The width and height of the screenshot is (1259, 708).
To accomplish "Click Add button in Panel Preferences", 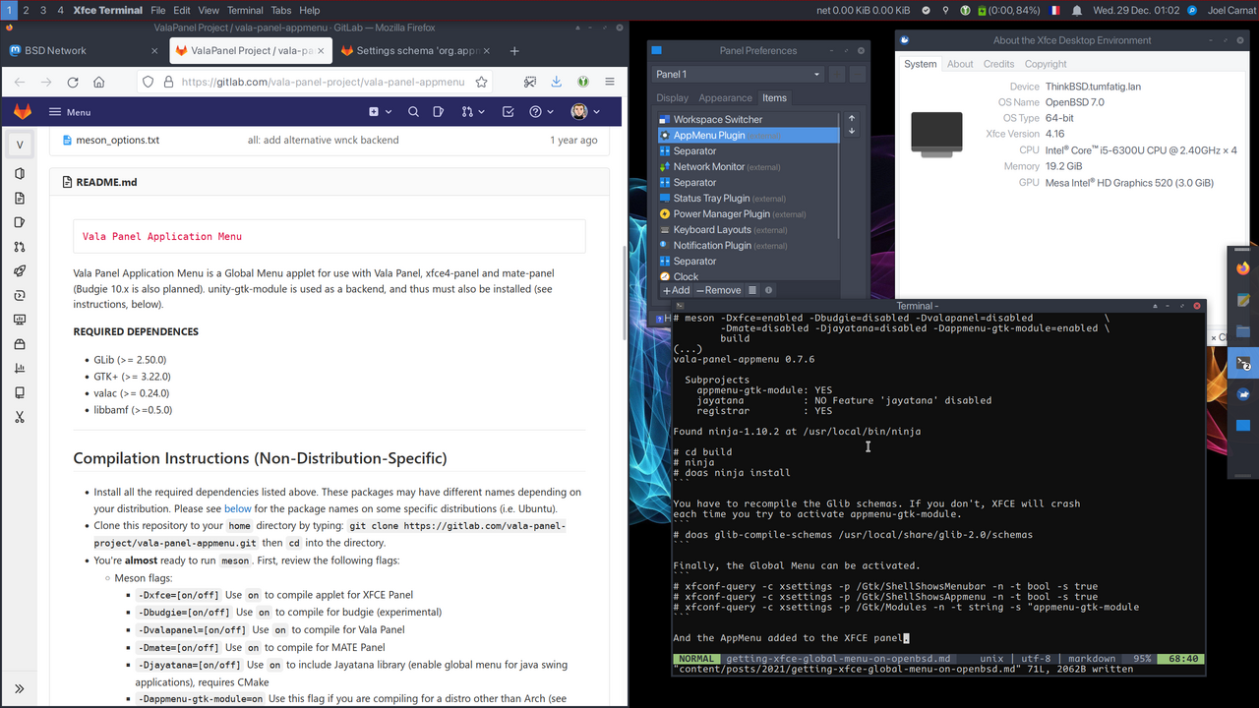I will (676, 290).
